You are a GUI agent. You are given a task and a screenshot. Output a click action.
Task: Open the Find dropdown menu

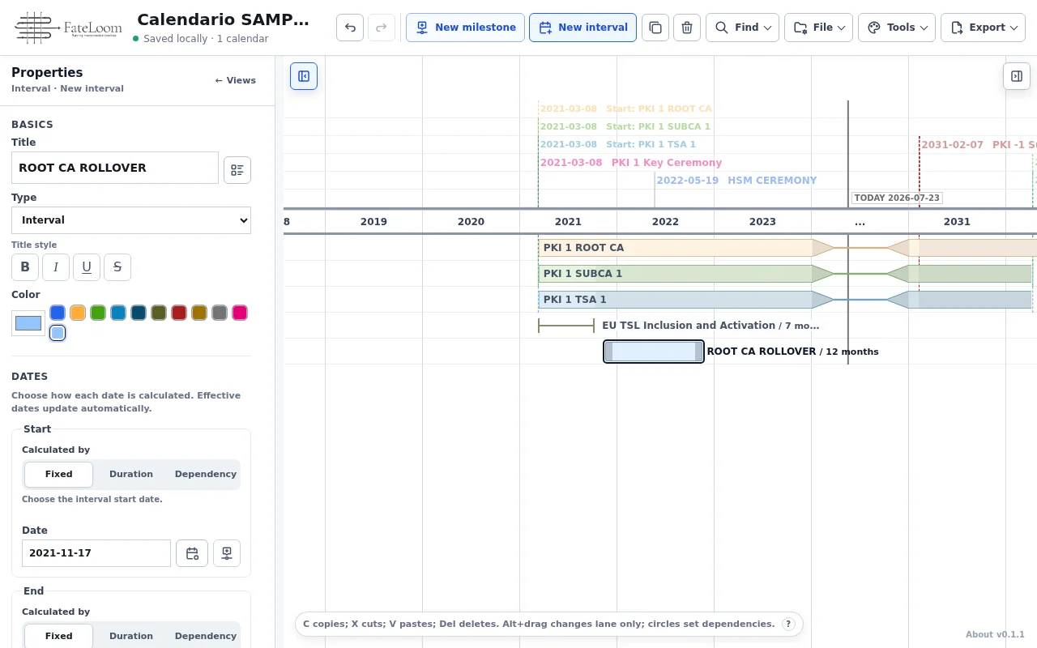[742, 28]
